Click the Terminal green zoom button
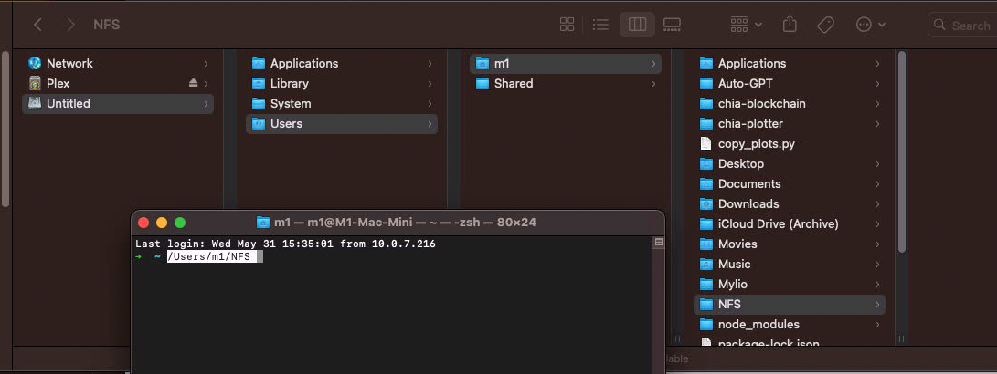The width and height of the screenshot is (997, 374). coord(180,222)
